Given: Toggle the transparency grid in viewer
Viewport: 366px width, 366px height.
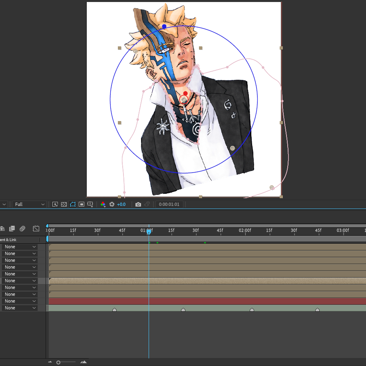Looking at the screenshot, I should coord(64,205).
